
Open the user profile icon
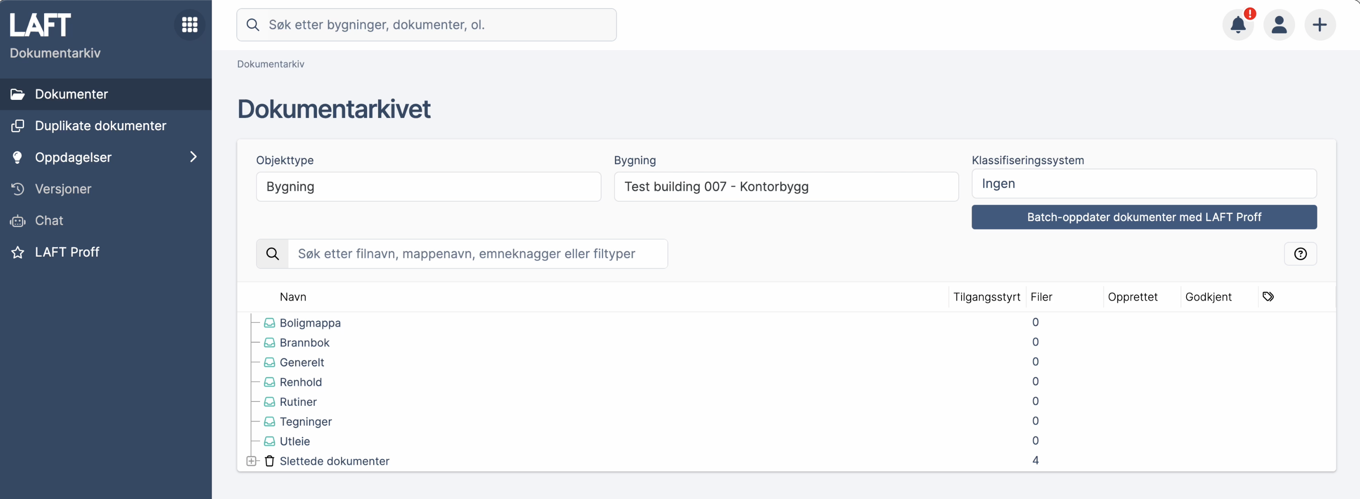(x=1279, y=25)
